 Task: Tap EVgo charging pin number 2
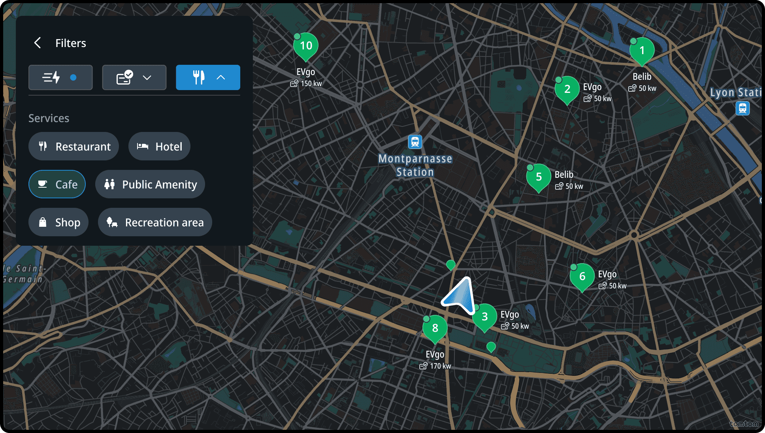point(567,90)
